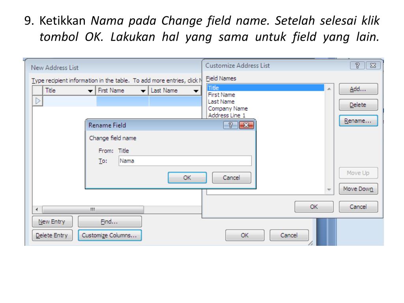This screenshot has height=303, width=404.
Task: Open help in Rename Field dialog
Action: point(230,125)
